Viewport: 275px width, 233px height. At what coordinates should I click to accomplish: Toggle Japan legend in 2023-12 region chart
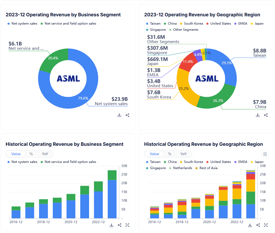click(257, 24)
